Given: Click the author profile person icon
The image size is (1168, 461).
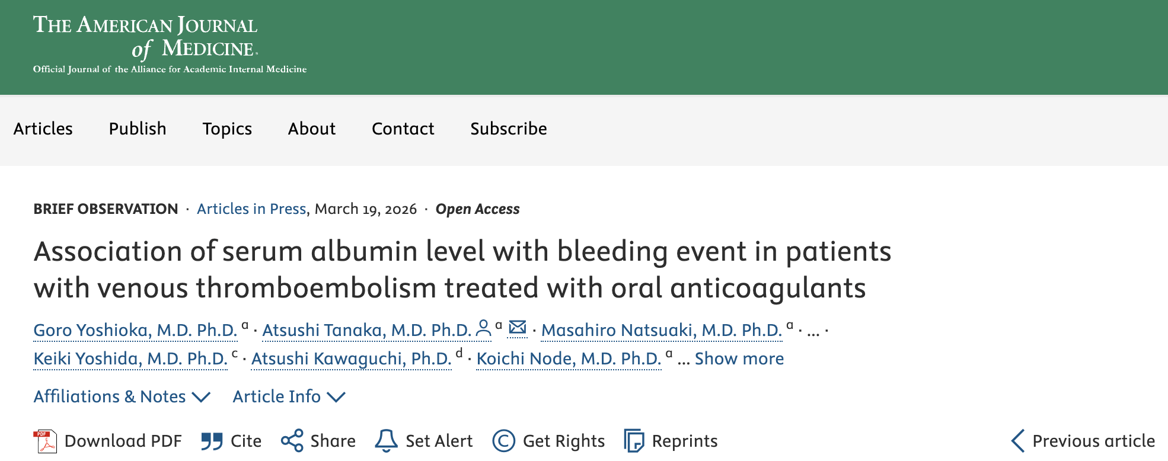Looking at the screenshot, I should (x=484, y=328).
